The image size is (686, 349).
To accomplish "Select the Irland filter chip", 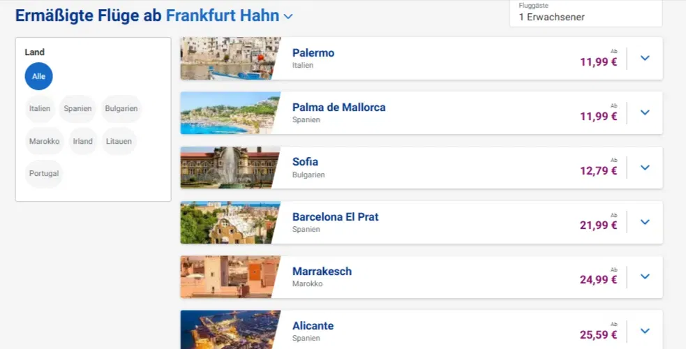I will [83, 142].
